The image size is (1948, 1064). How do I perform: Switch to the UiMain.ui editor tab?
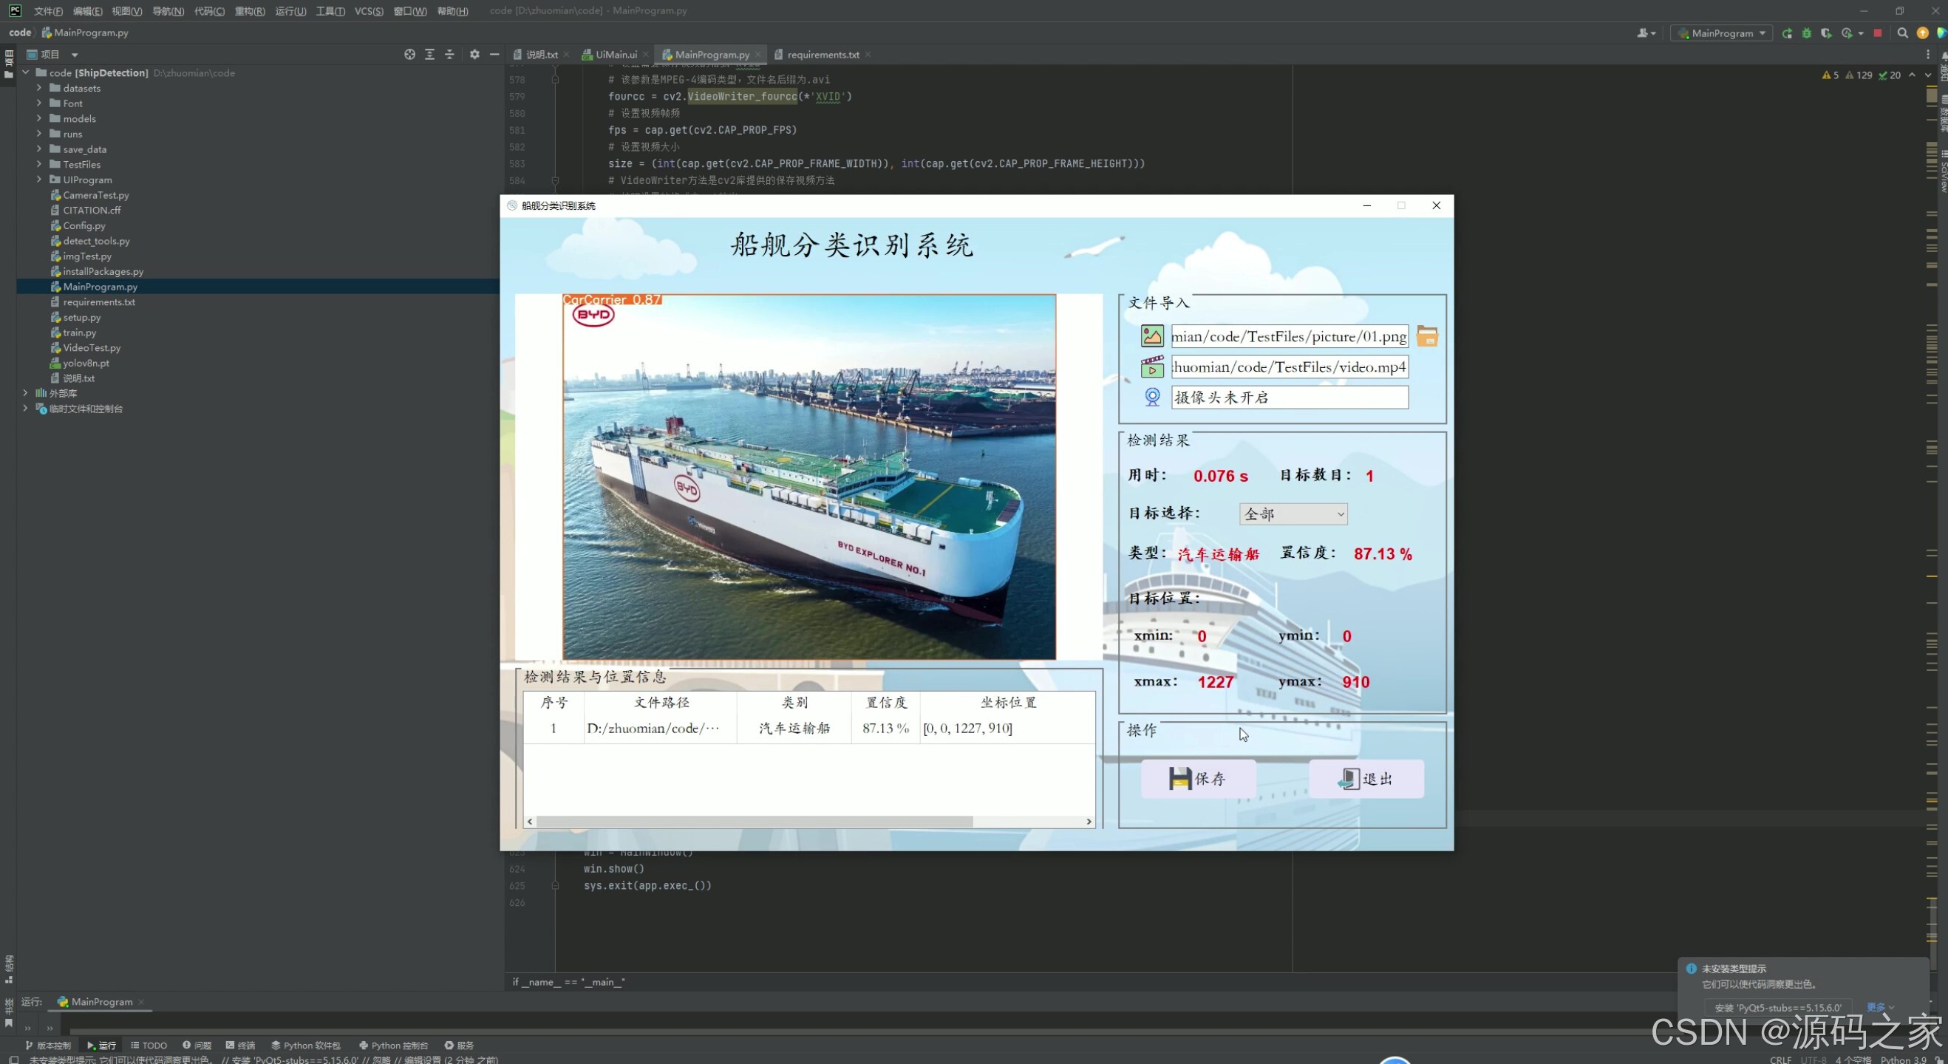point(616,55)
